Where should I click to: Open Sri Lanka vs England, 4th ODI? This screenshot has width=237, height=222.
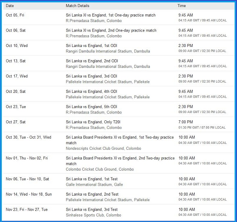coord(91,91)
